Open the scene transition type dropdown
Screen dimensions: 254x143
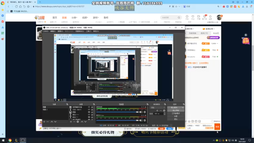click(158, 107)
